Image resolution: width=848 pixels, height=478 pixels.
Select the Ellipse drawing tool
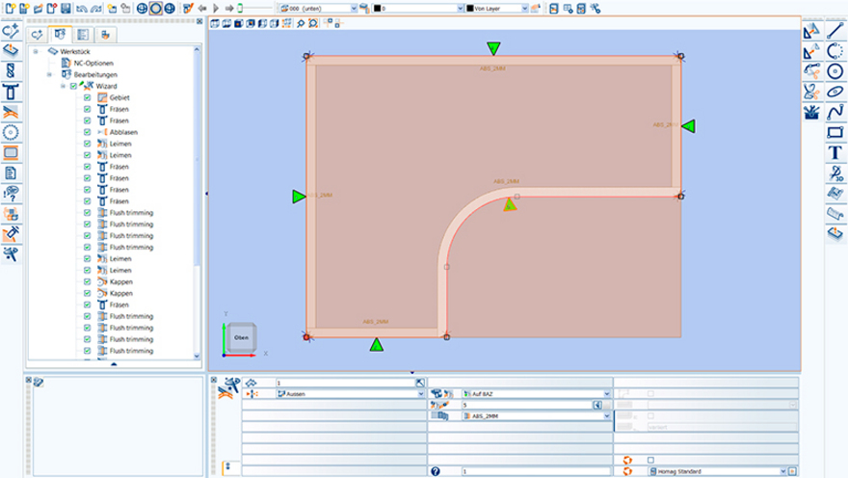click(835, 92)
